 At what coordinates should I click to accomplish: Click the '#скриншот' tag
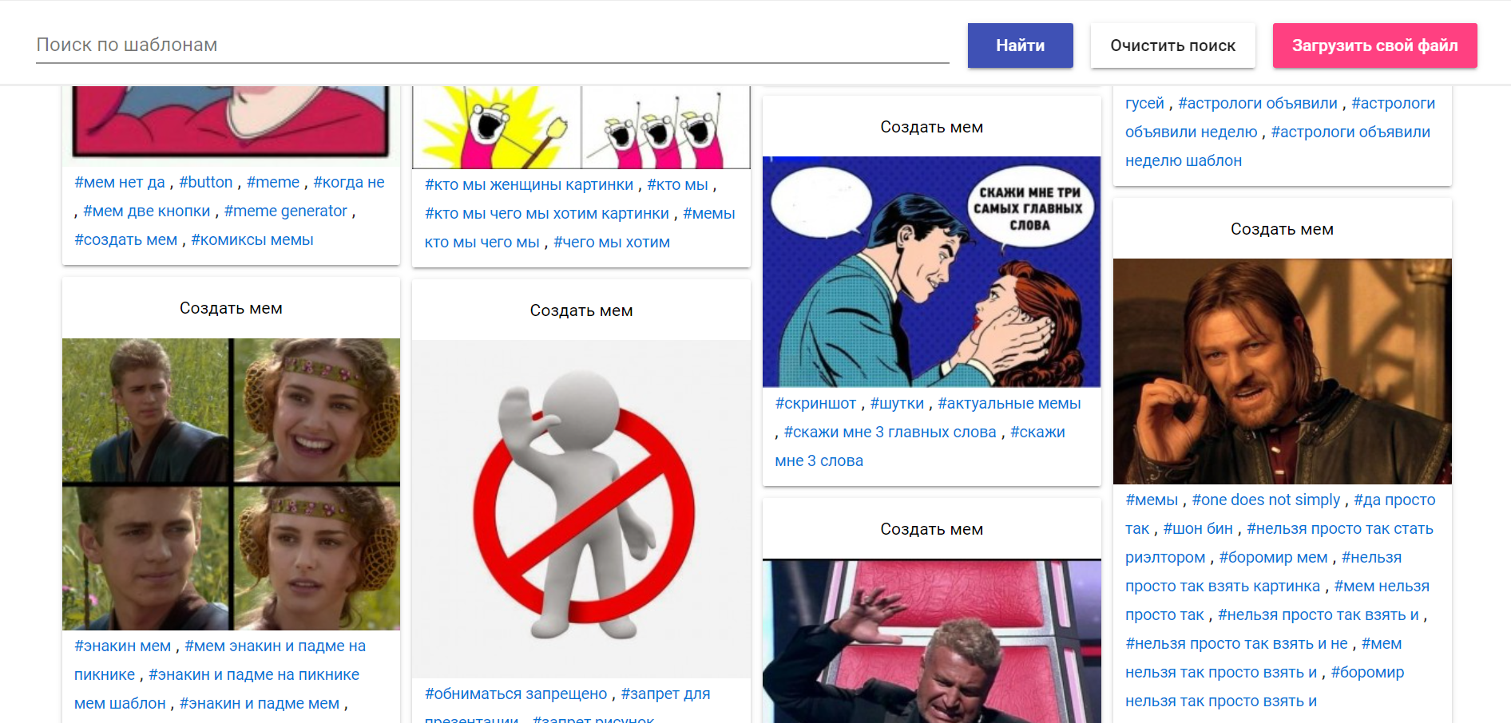815,403
